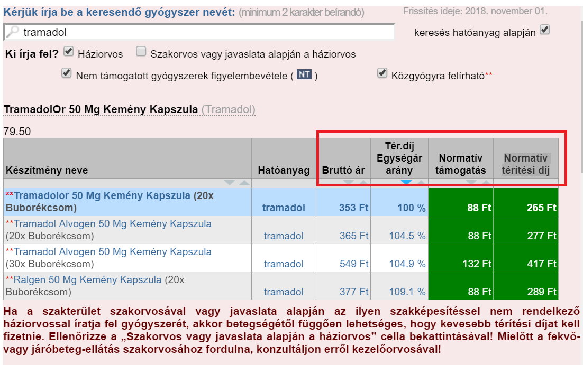This screenshot has height=365, width=583.
Task: Click the drug name search field
Action: tap(199, 32)
